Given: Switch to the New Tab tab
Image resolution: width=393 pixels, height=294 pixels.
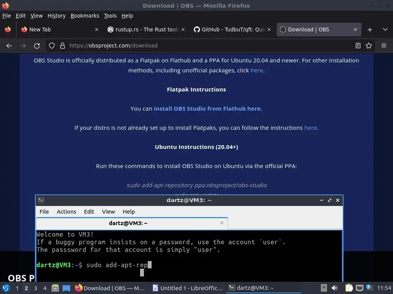Looking at the screenshot, I should (59, 29).
